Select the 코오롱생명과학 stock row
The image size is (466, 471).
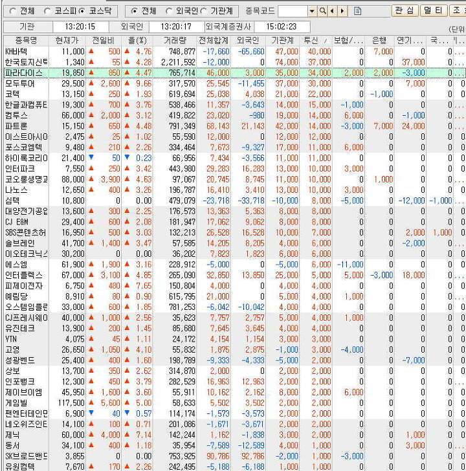click(x=234, y=179)
